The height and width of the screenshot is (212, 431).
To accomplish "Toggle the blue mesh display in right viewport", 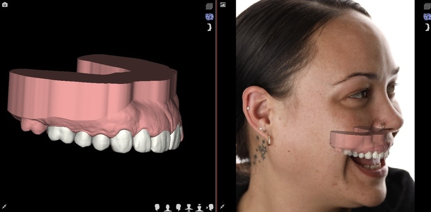I will click(427, 17).
